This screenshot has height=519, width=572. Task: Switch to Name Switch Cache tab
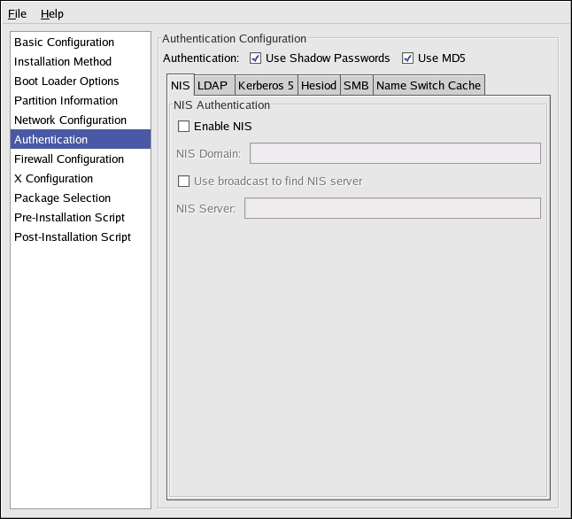[x=429, y=86]
